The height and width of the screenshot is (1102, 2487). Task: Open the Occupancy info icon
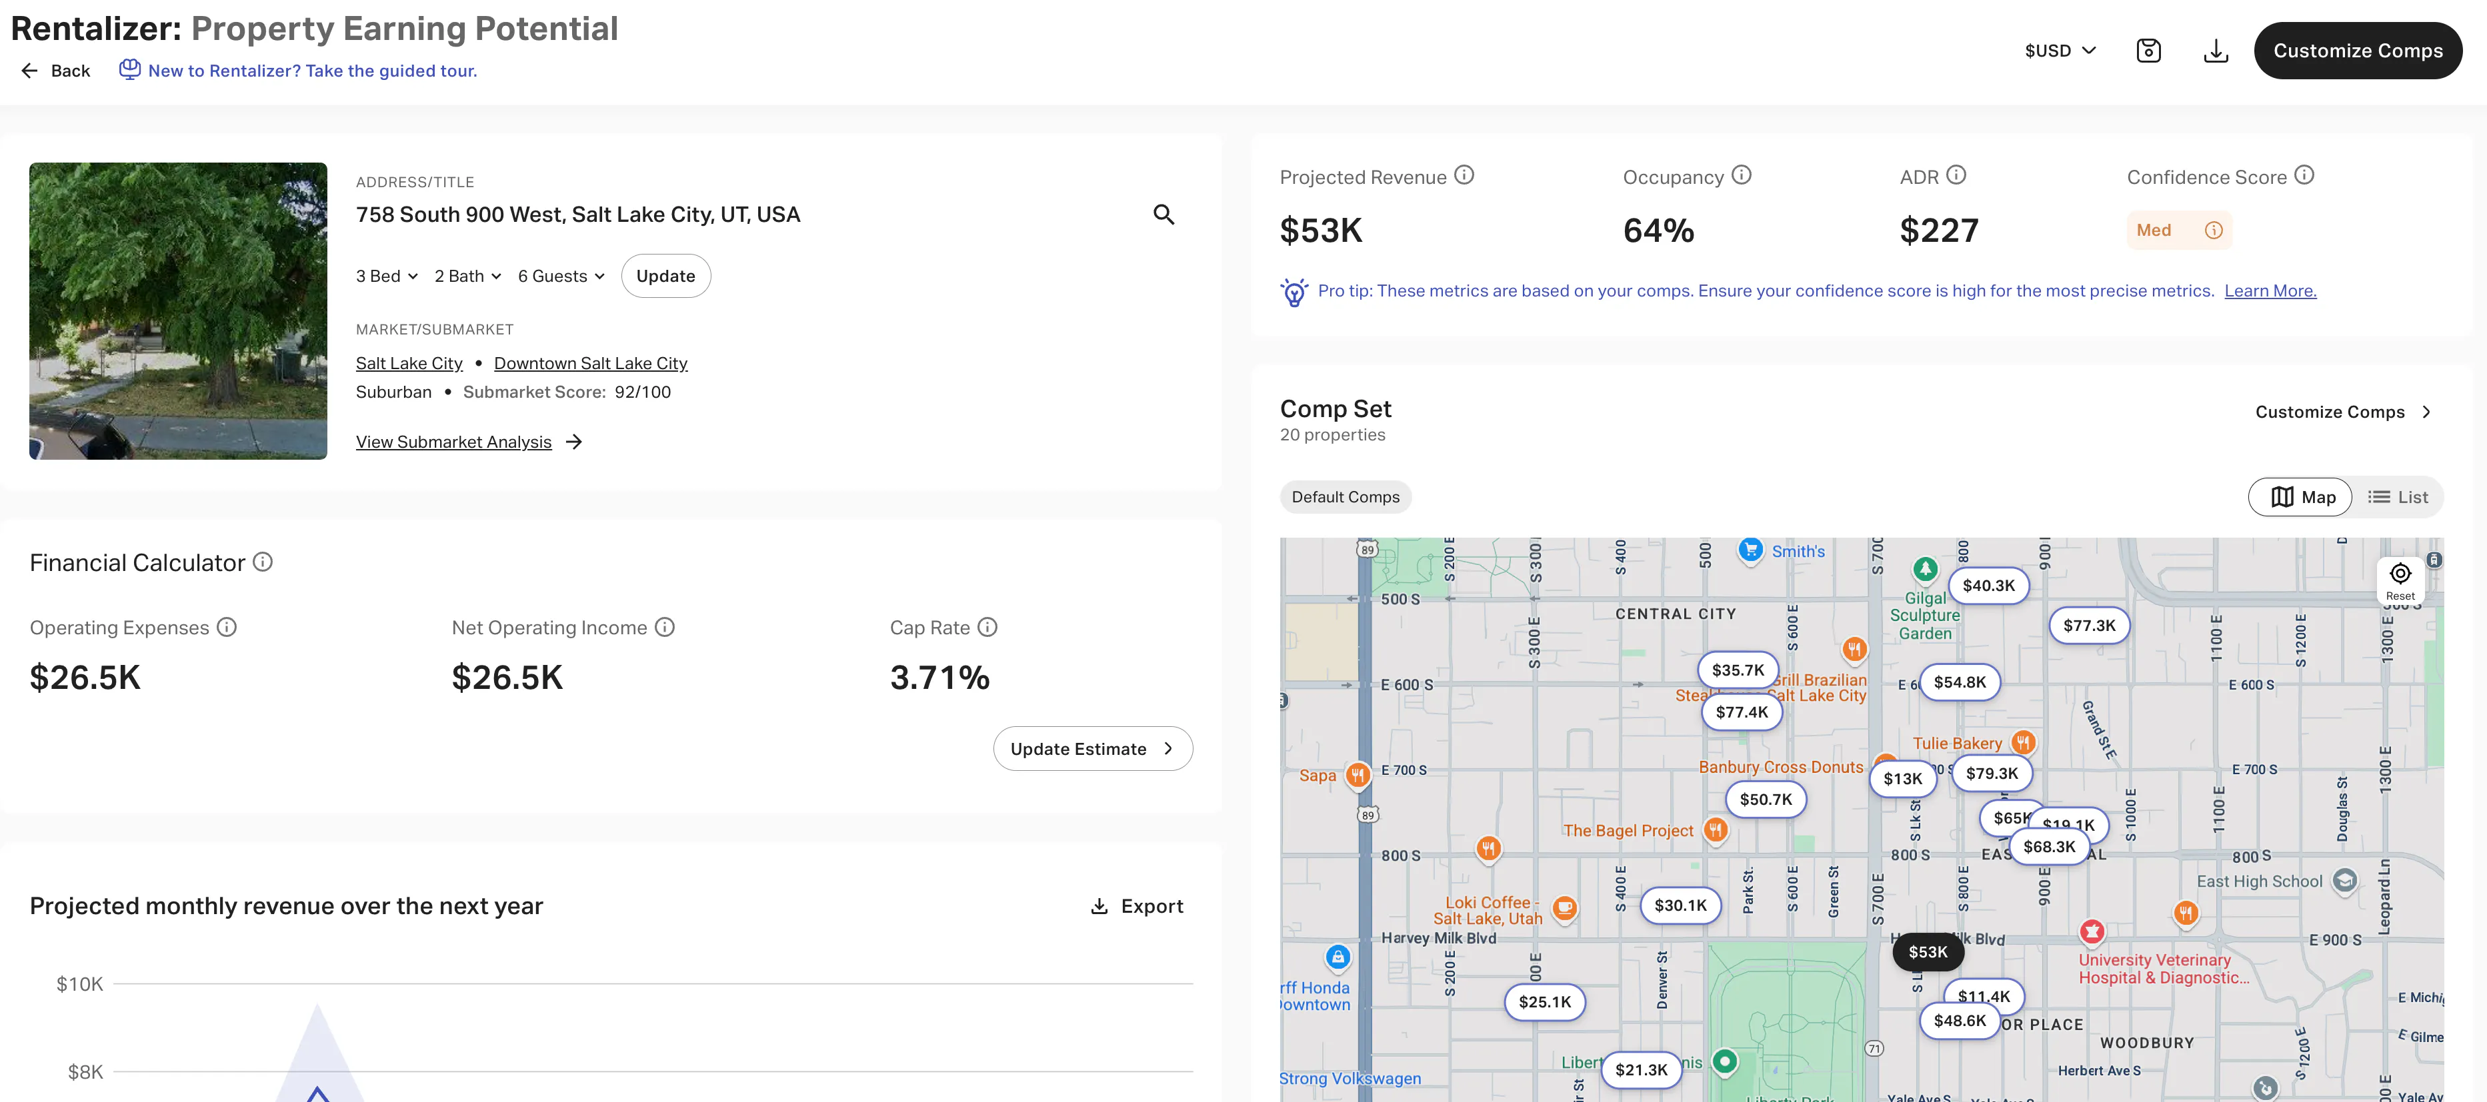pos(1741,176)
